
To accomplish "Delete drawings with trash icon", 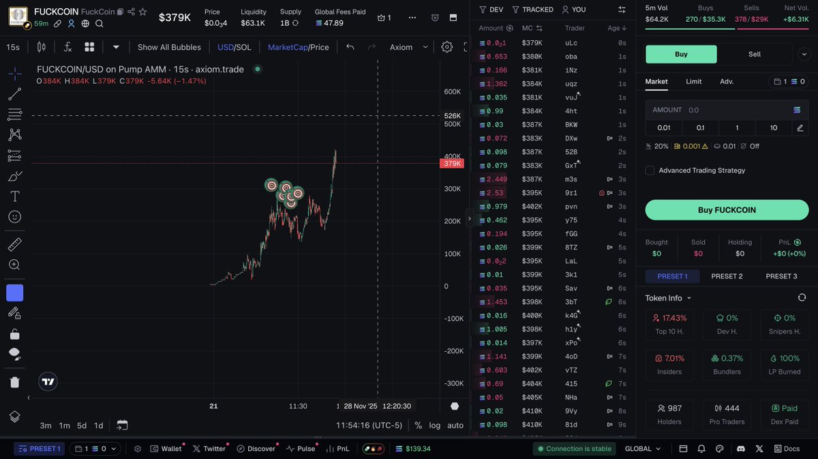I will point(14,383).
